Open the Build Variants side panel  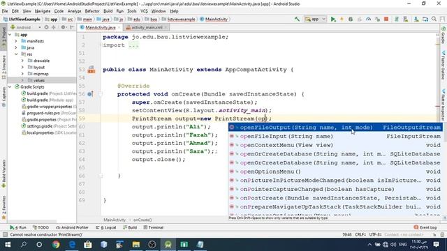click(x=3, y=174)
